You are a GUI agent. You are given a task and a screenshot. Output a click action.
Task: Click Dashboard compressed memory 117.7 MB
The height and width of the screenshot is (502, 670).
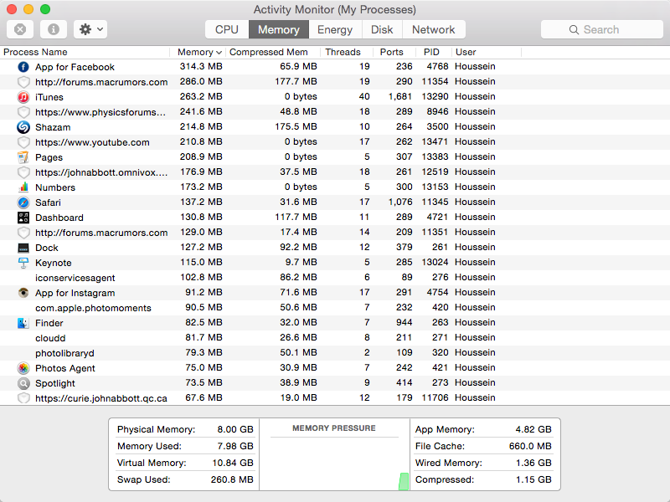296,217
